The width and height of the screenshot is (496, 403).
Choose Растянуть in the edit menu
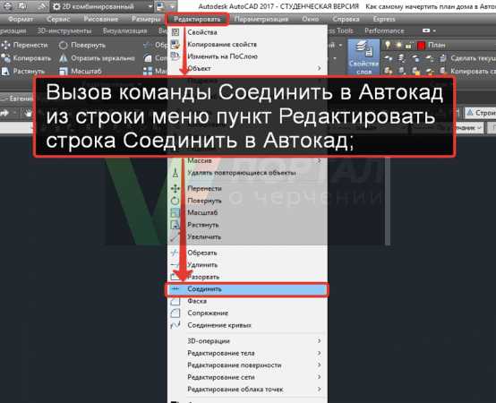pos(247,225)
